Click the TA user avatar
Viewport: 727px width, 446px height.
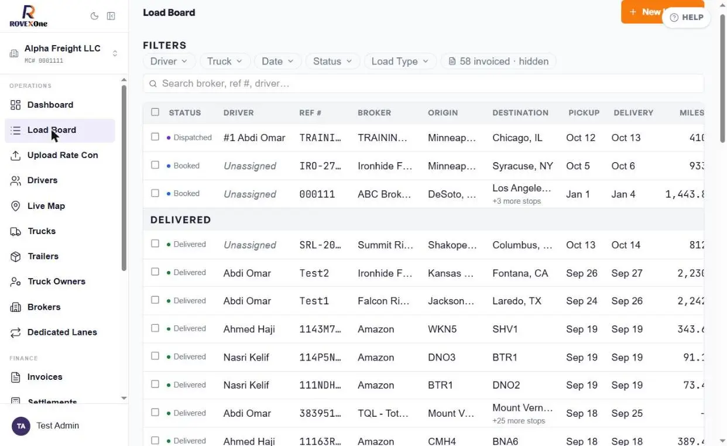(21, 426)
